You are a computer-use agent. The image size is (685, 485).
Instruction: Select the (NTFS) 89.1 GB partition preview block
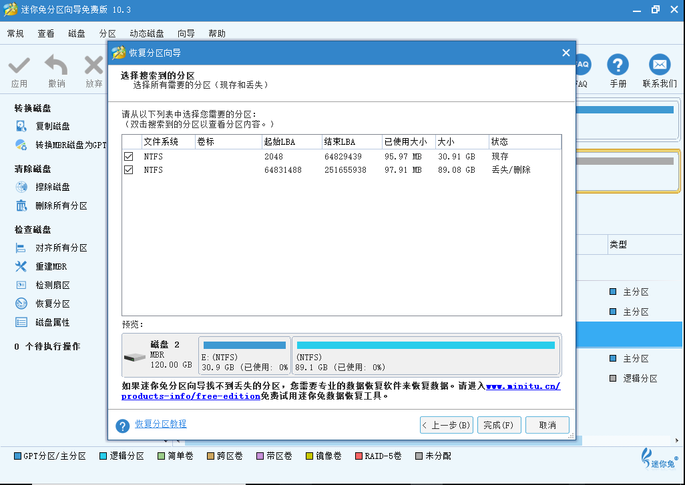426,356
